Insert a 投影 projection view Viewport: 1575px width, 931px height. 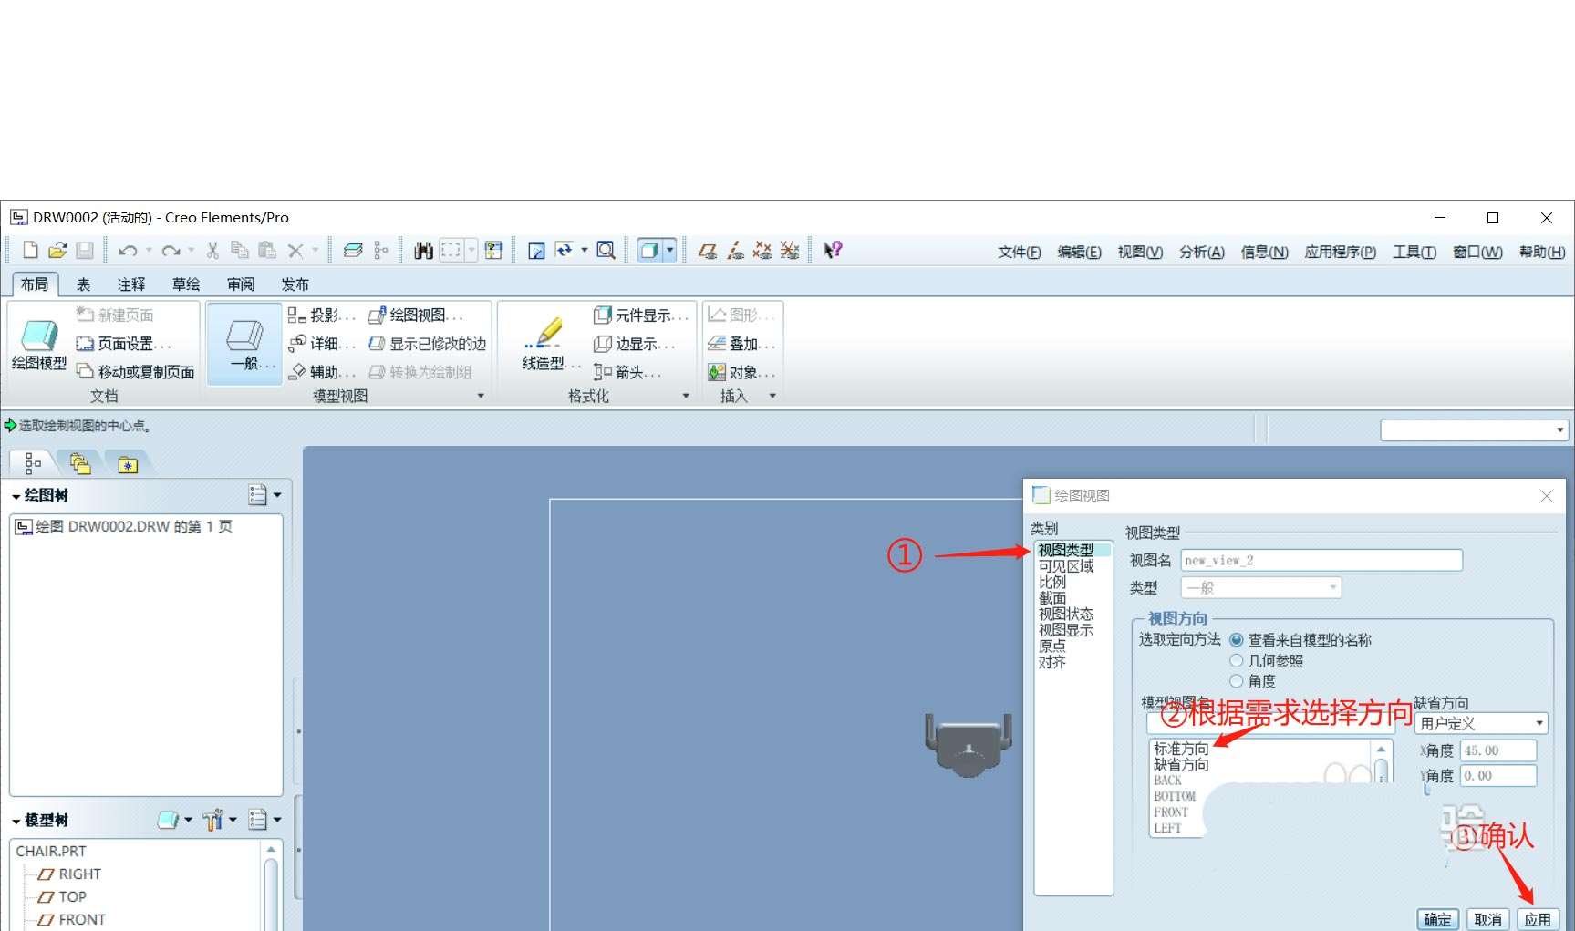(x=322, y=315)
